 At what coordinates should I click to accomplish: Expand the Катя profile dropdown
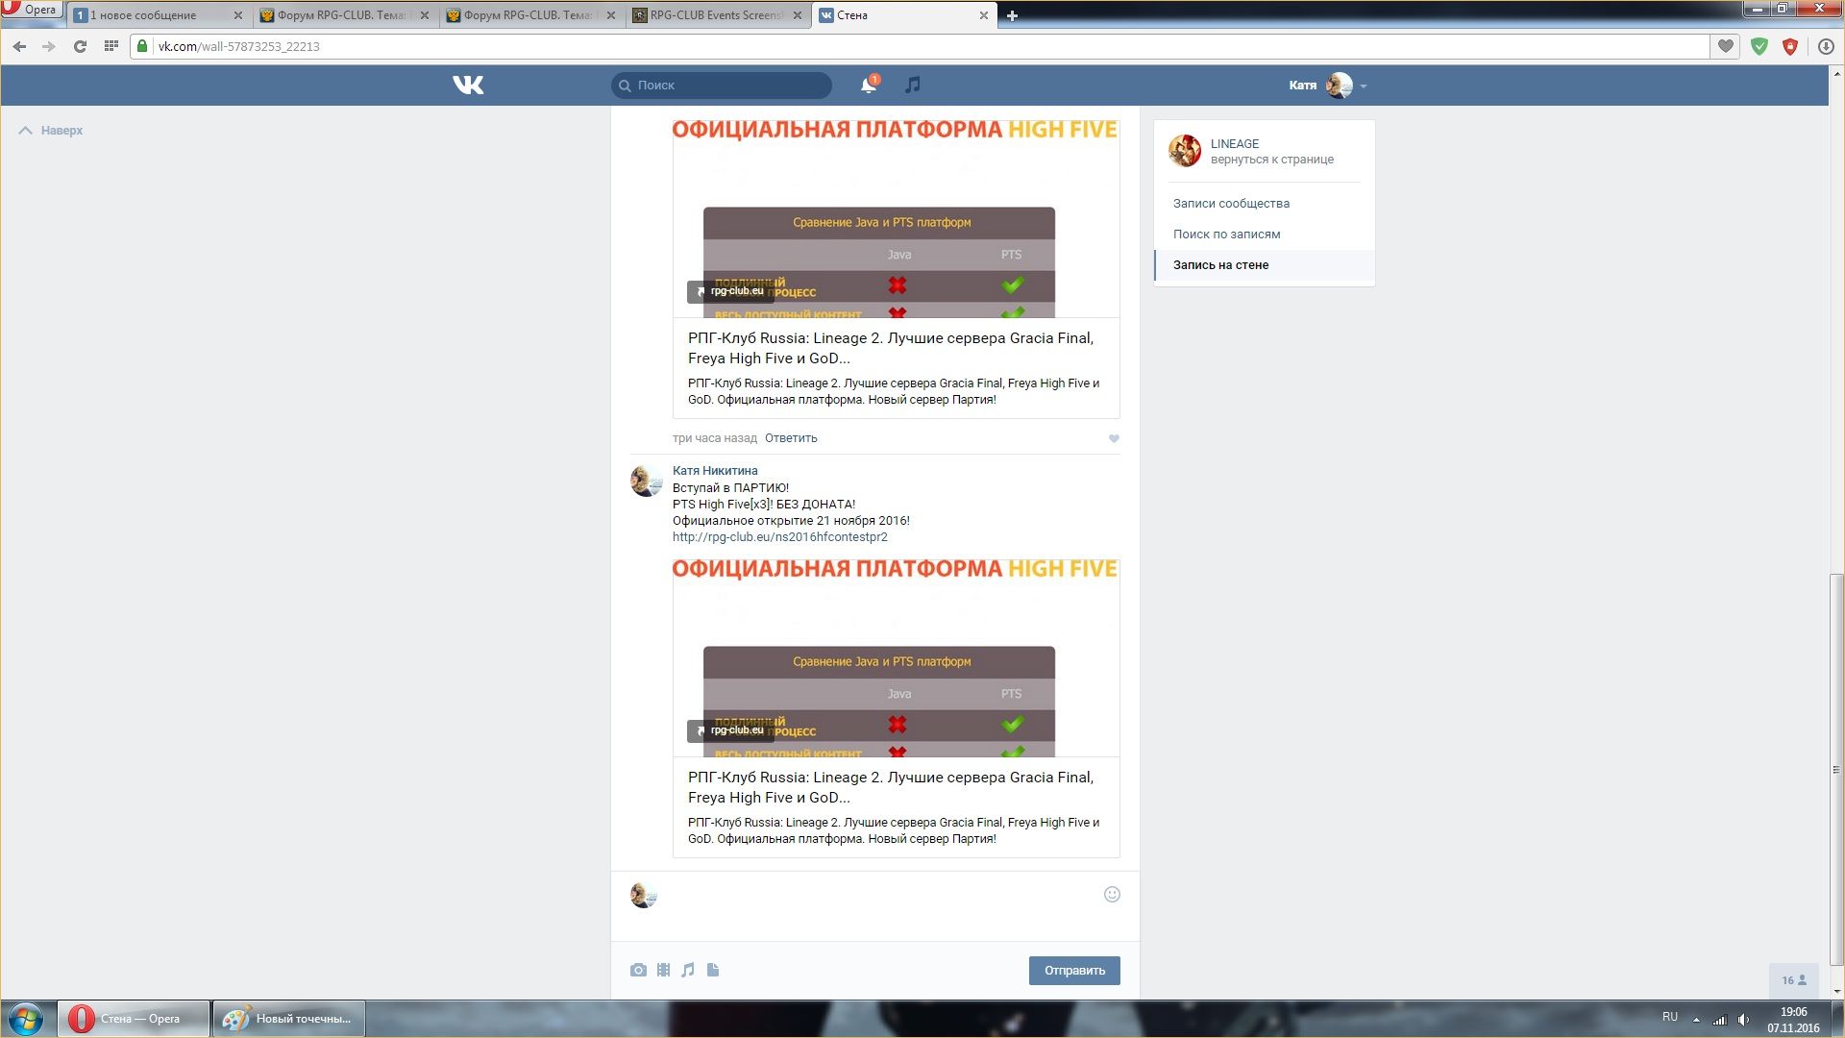[x=1364, y=86]
